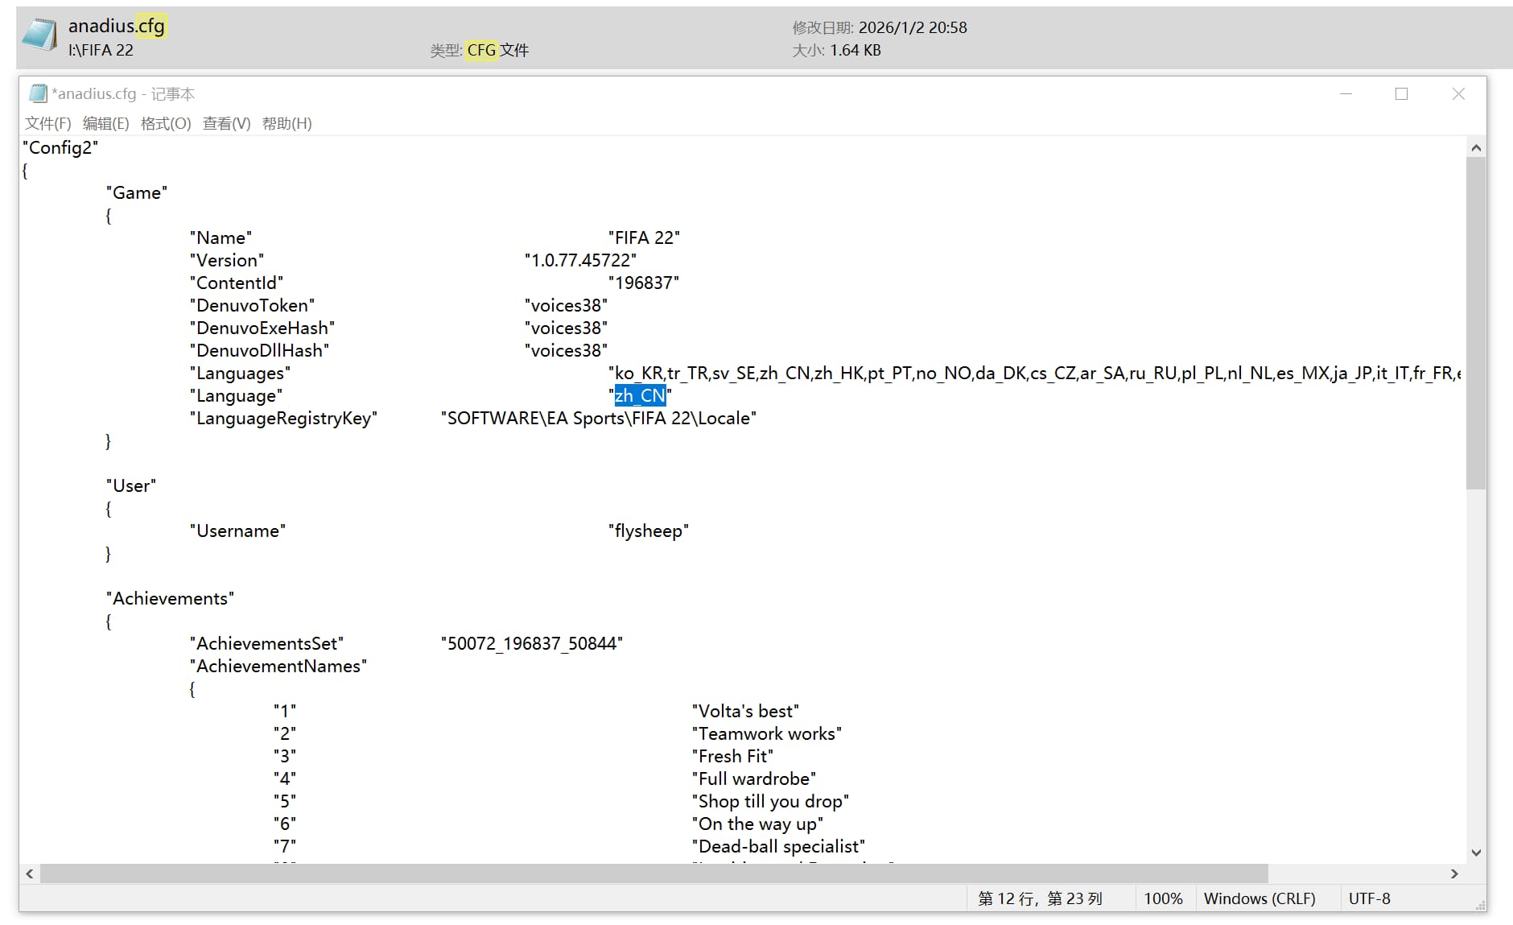Click the achievement "Dead-ball specialist"
The image size is (1513, 925).
pos(778,846)
